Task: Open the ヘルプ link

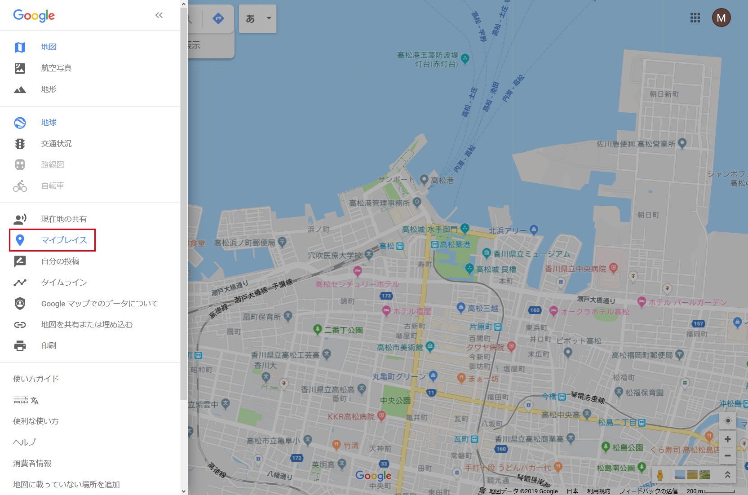Action: 24,442
